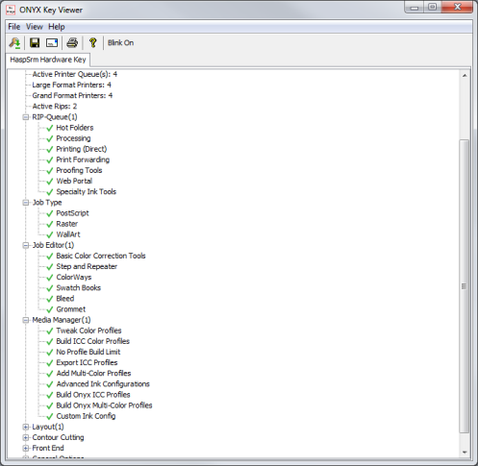Click the vertical scrollbar thumb
Screen dimensions: 478x466
[x=465, y=286]
